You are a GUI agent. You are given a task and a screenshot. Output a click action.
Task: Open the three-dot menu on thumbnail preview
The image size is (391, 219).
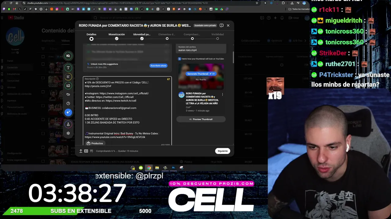pos(222,95)
